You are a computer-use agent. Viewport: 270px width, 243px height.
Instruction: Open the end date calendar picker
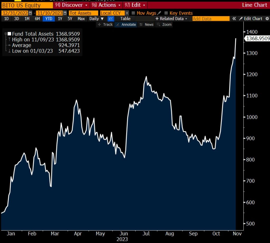tap(65, 13)
